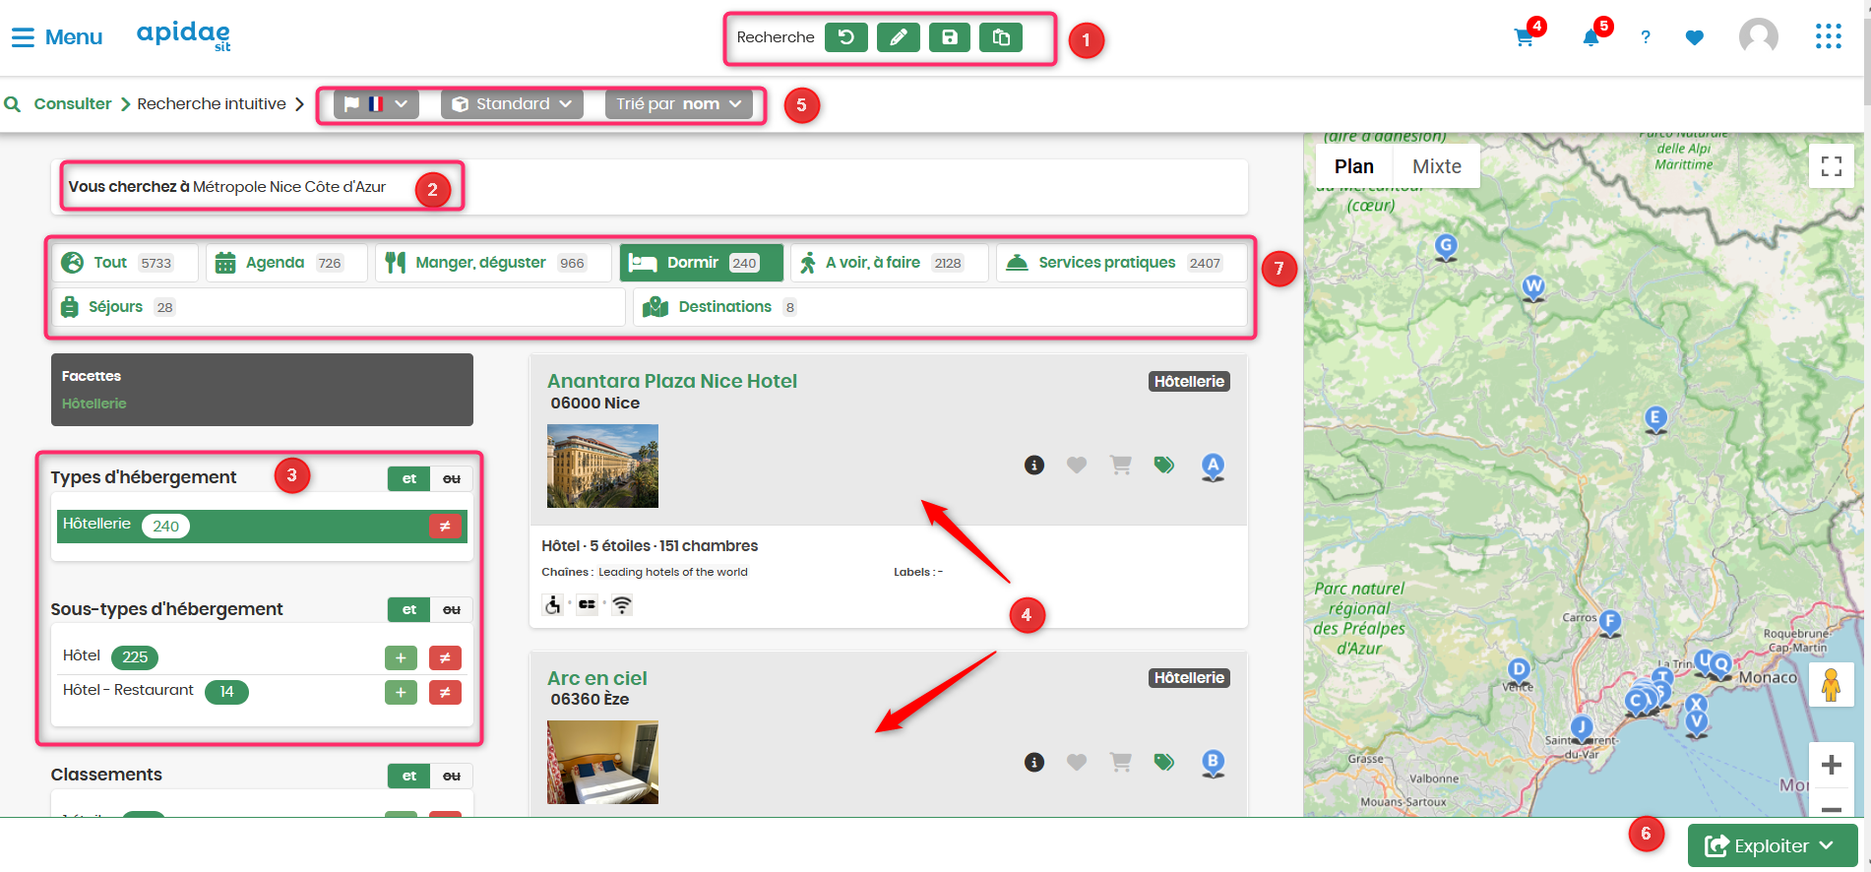Select 'ou' for Sous-types d'hébergement
The width and height of the screenshot is (1871, 872).
point(452,609)
